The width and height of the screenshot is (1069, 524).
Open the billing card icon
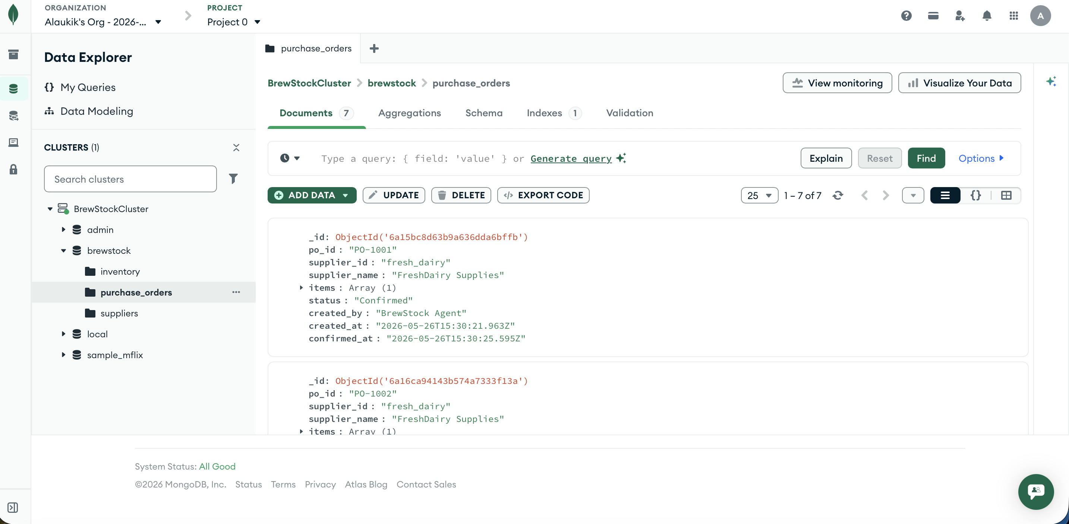tap(933, 16)
